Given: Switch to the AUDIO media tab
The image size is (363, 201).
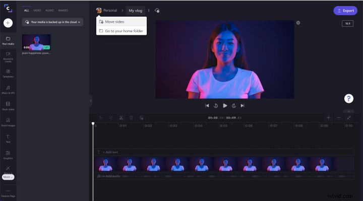Looking at the screenshot, I should click(49, 11).
